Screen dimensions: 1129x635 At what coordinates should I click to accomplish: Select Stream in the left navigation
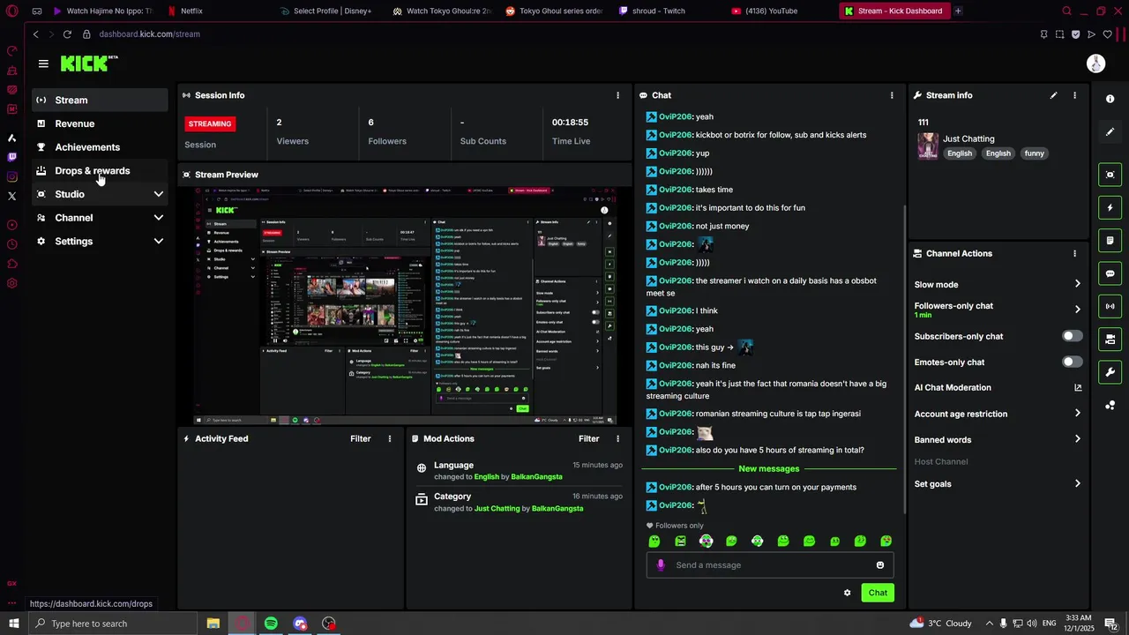[100, 100]
